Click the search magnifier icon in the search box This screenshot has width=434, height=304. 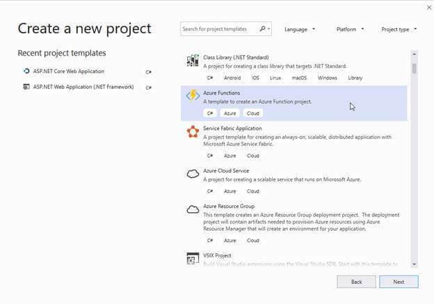point(262,29)
